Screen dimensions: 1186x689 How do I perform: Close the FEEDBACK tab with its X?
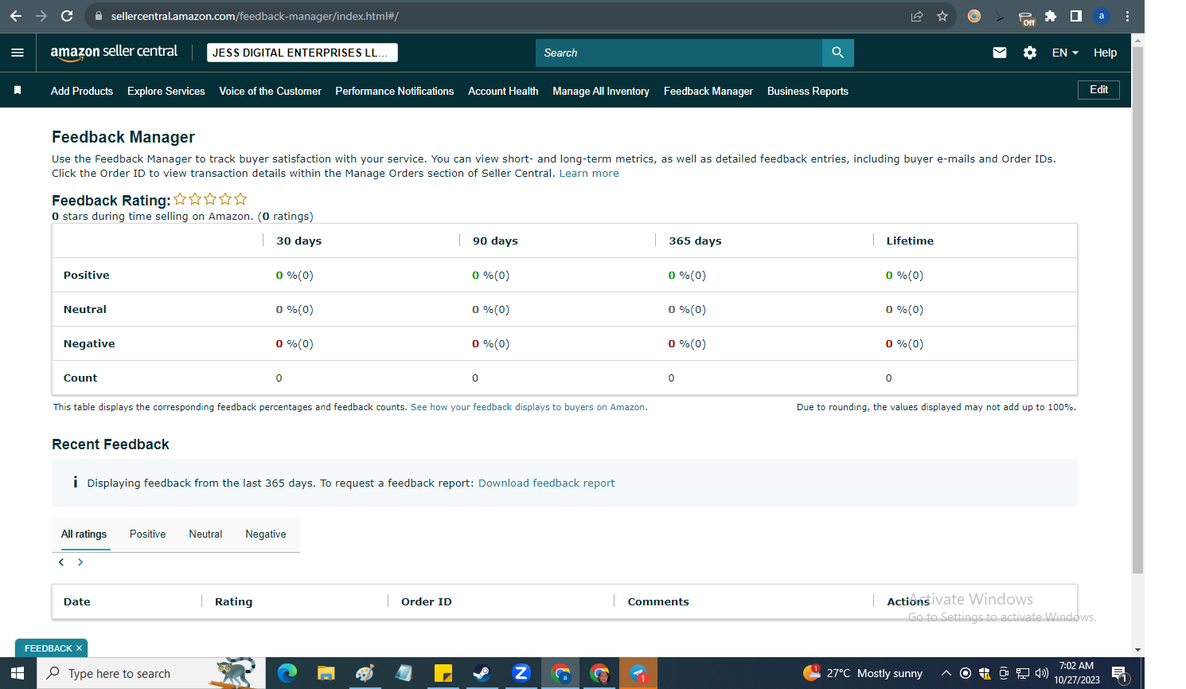point(79,648)
